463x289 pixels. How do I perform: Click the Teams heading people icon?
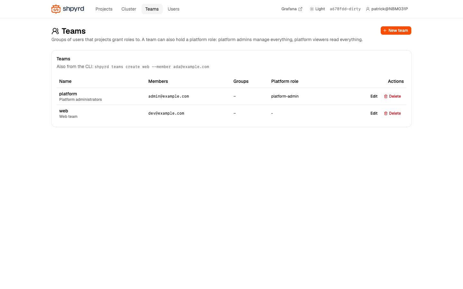coord(55,31)
